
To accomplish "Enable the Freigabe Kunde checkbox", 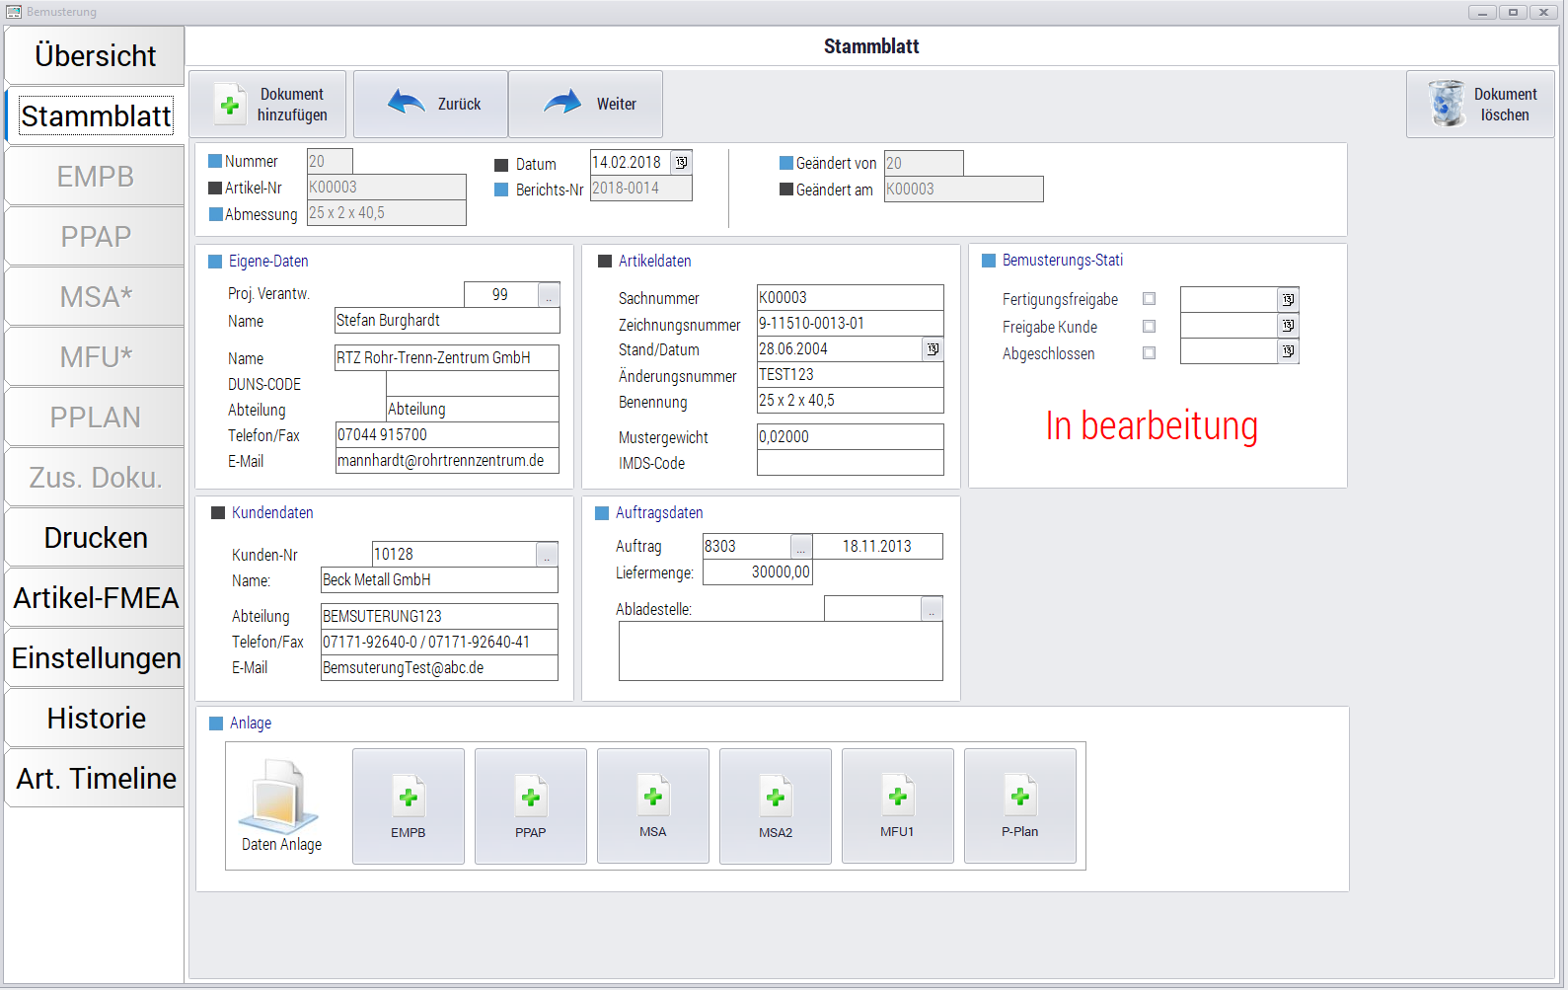I will pos(1149,326).
